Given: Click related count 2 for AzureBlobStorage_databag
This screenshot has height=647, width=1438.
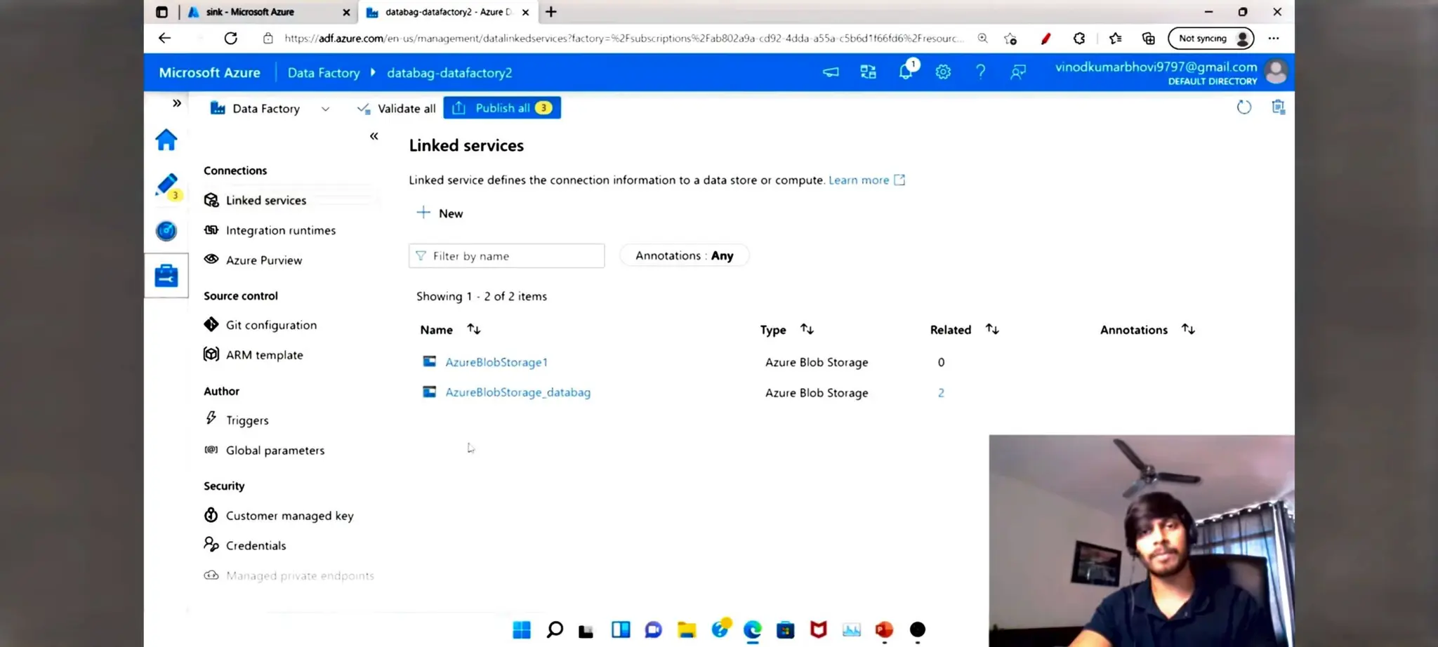Looking at the screenshot, I should 941,393.
